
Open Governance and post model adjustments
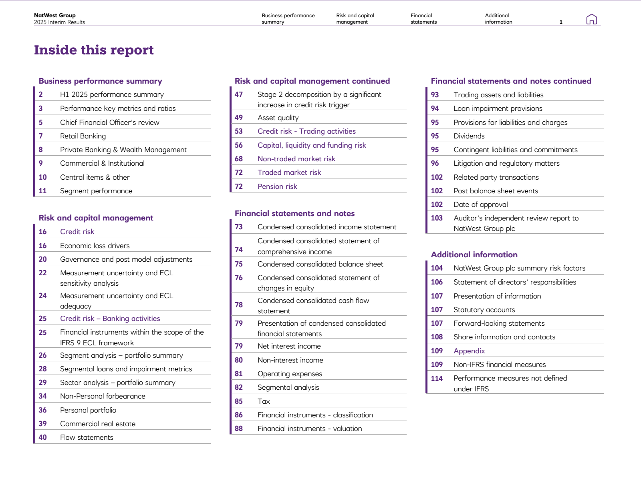[x=126, y=259]
